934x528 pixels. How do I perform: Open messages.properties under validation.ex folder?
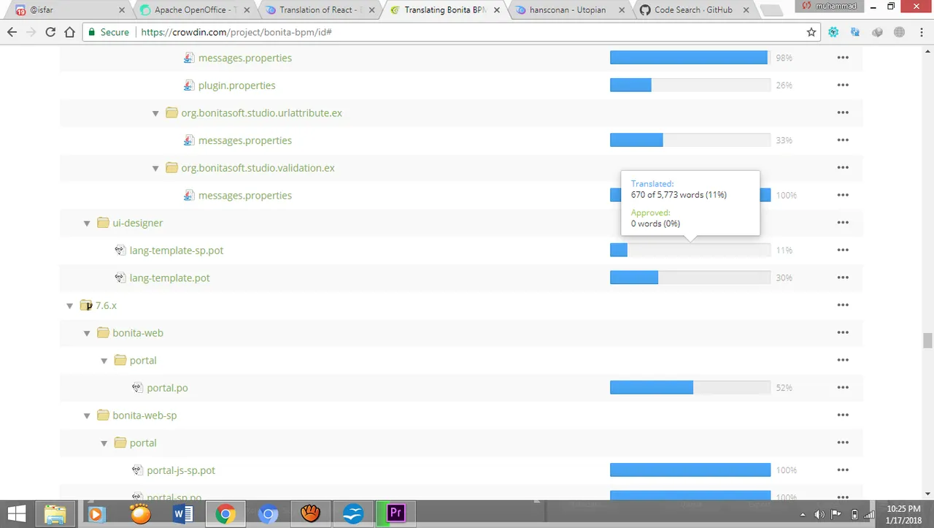pos(244,196)
